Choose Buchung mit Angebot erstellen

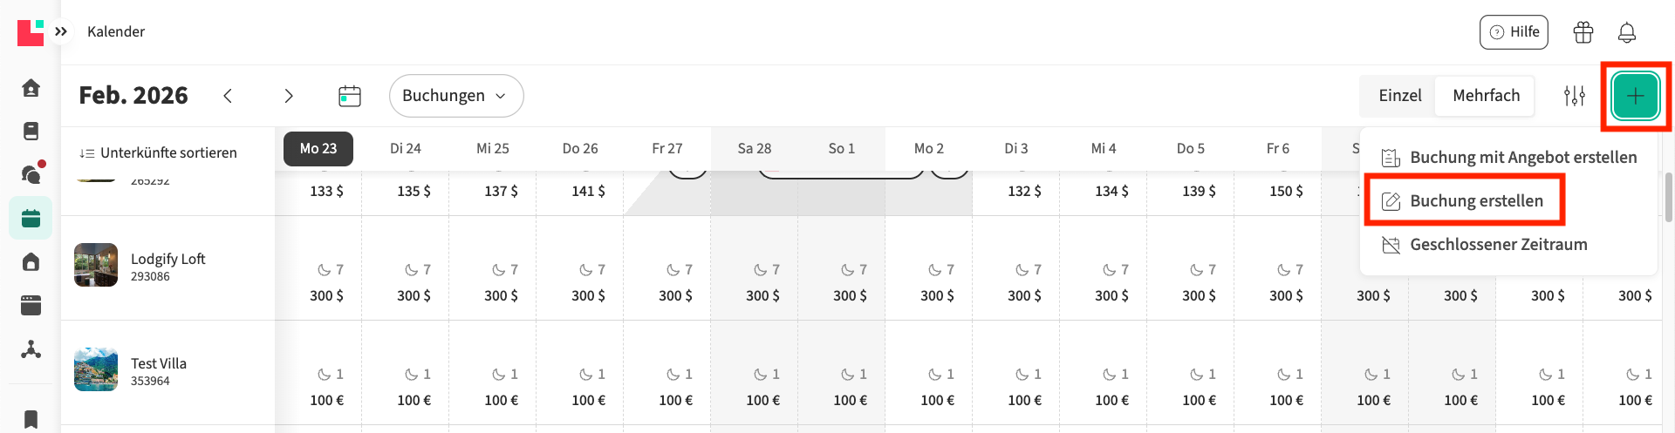[x=1522, y=158]
